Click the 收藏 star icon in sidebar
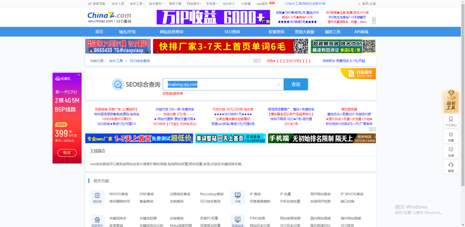465x227 pixels. (451, 137)
